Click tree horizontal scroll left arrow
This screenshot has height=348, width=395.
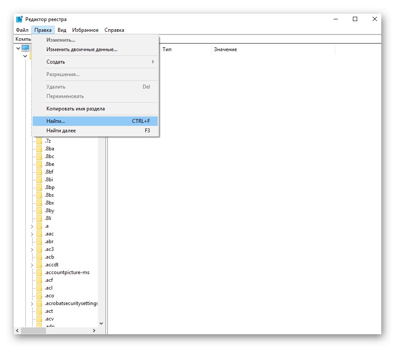[17, 331]
